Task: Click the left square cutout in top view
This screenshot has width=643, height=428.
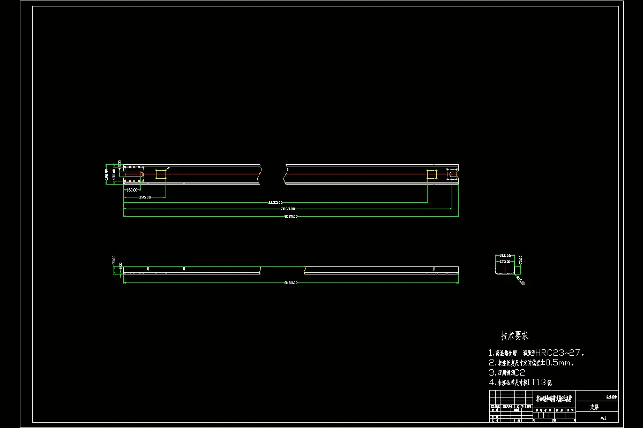Action: pyautogui.click(x=161, y=174)
